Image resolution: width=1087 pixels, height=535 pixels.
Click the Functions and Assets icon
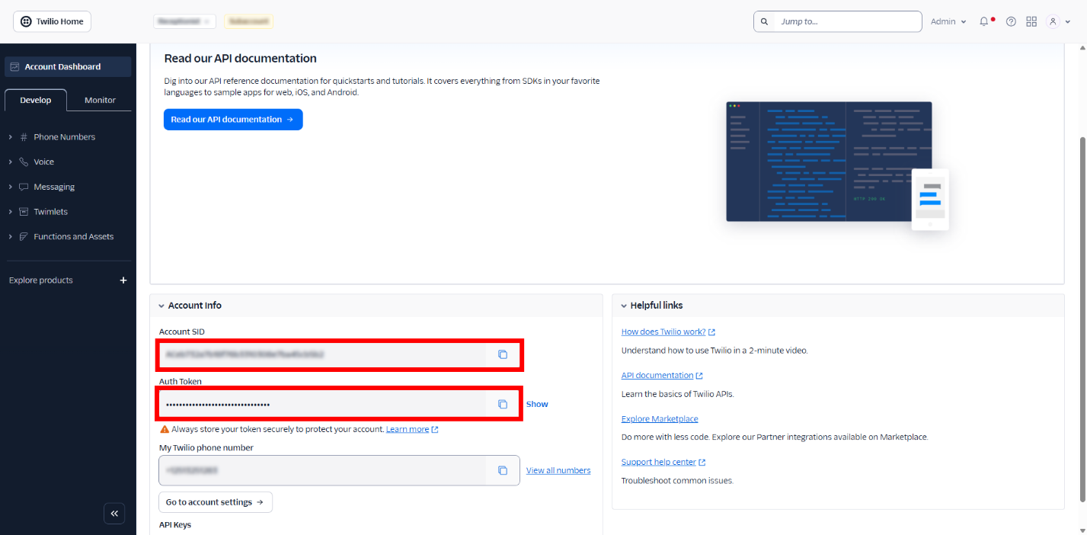click(24, 237)
